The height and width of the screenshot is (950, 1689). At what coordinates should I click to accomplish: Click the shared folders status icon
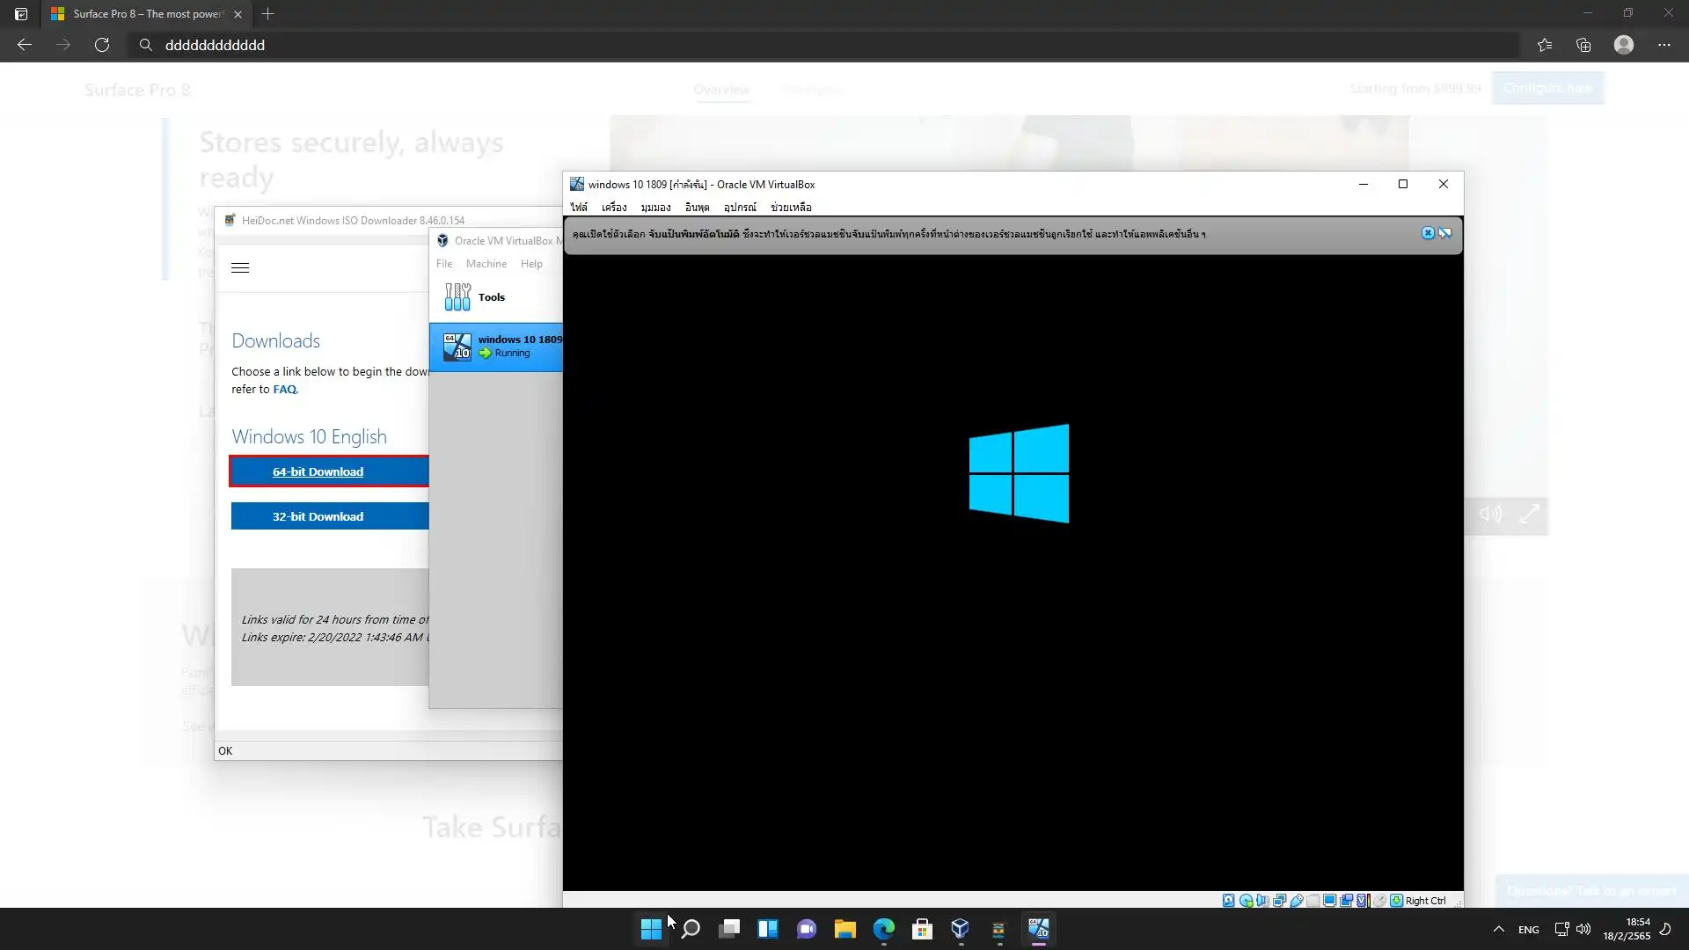point(1313,900)
